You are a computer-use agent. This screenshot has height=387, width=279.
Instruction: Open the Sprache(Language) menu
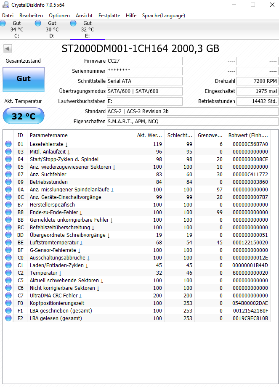[x=163, y=15]
